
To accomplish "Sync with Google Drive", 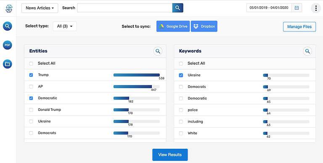I will (x=173, y=26).
